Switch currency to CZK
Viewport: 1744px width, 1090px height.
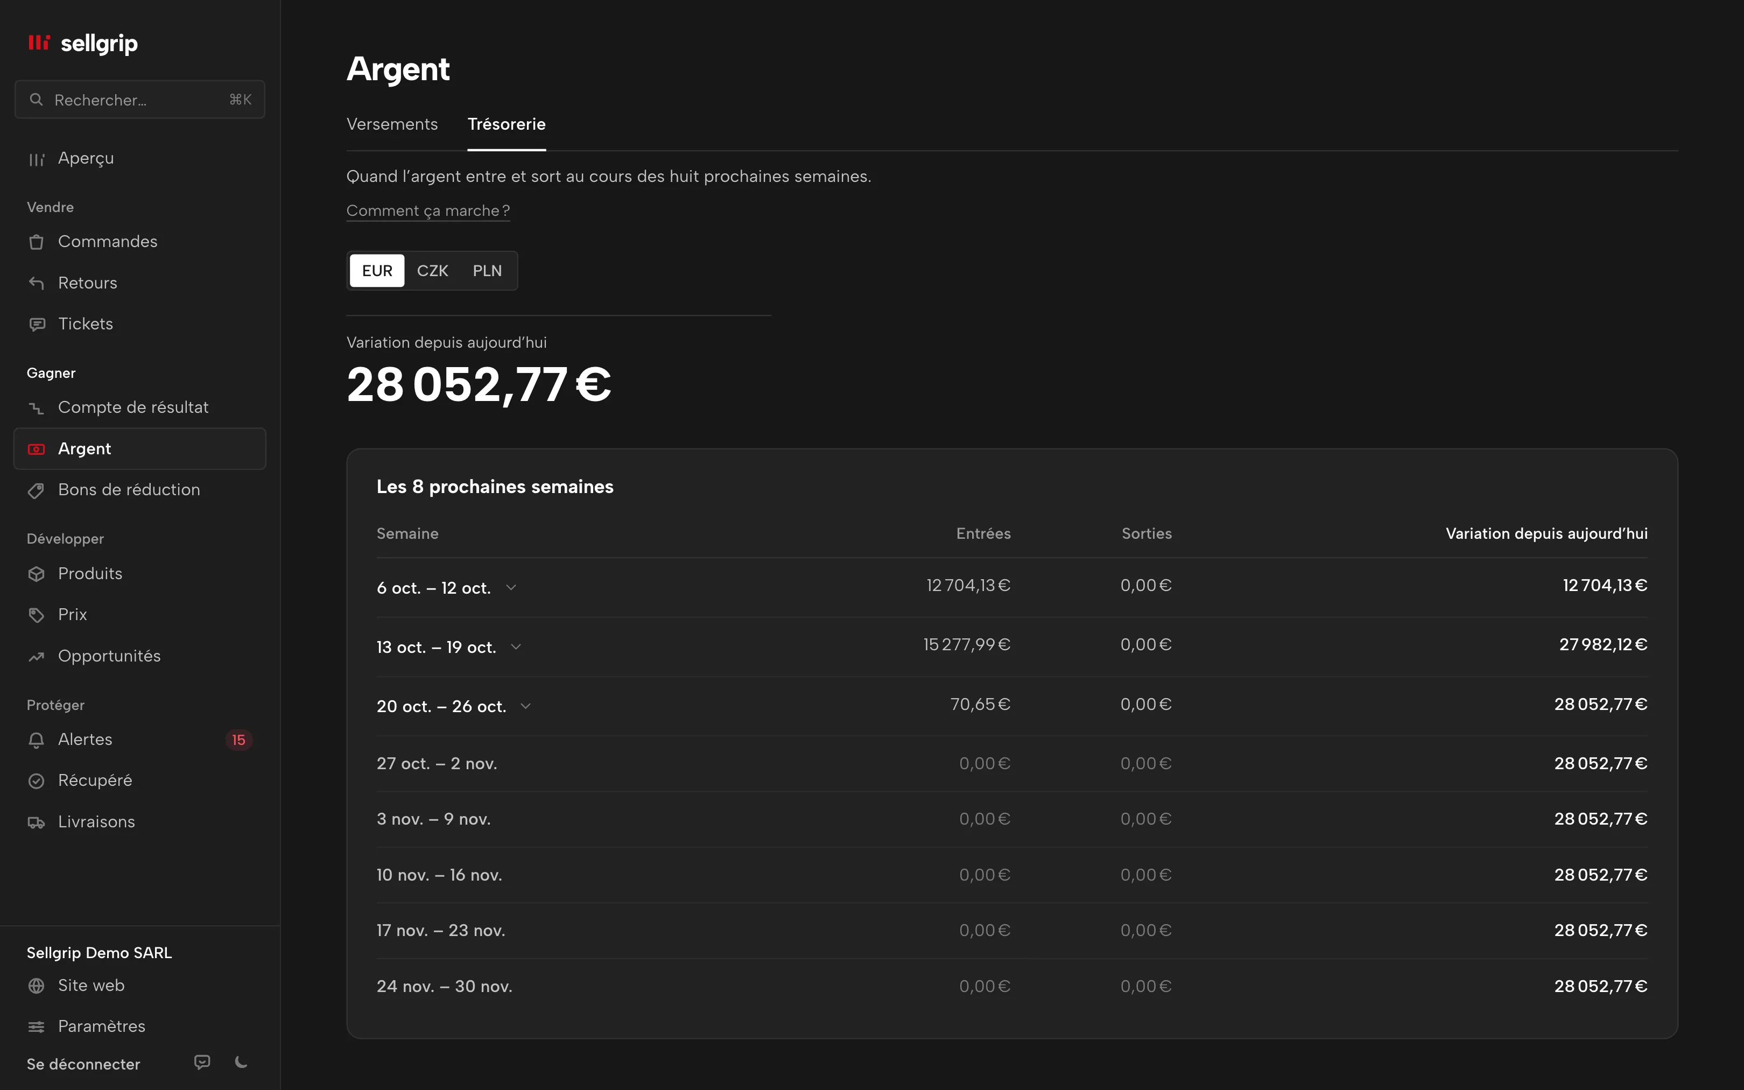click(x=432, y=271)
